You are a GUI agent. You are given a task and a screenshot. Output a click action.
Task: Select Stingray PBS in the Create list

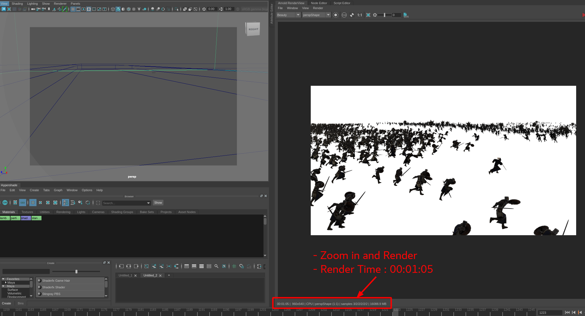pyautogui.click(x=51, y=294)
